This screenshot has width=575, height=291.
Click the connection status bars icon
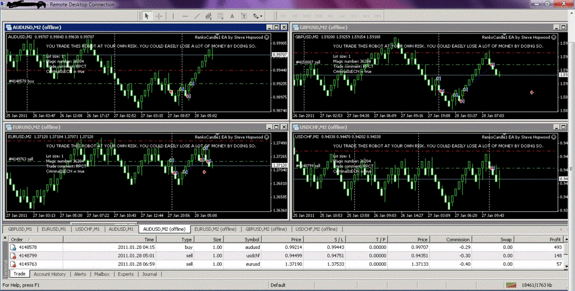tap(511, 285)
